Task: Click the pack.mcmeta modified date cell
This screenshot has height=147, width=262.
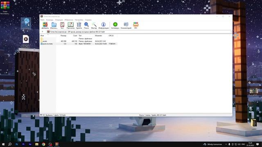Action: point(101,44)
